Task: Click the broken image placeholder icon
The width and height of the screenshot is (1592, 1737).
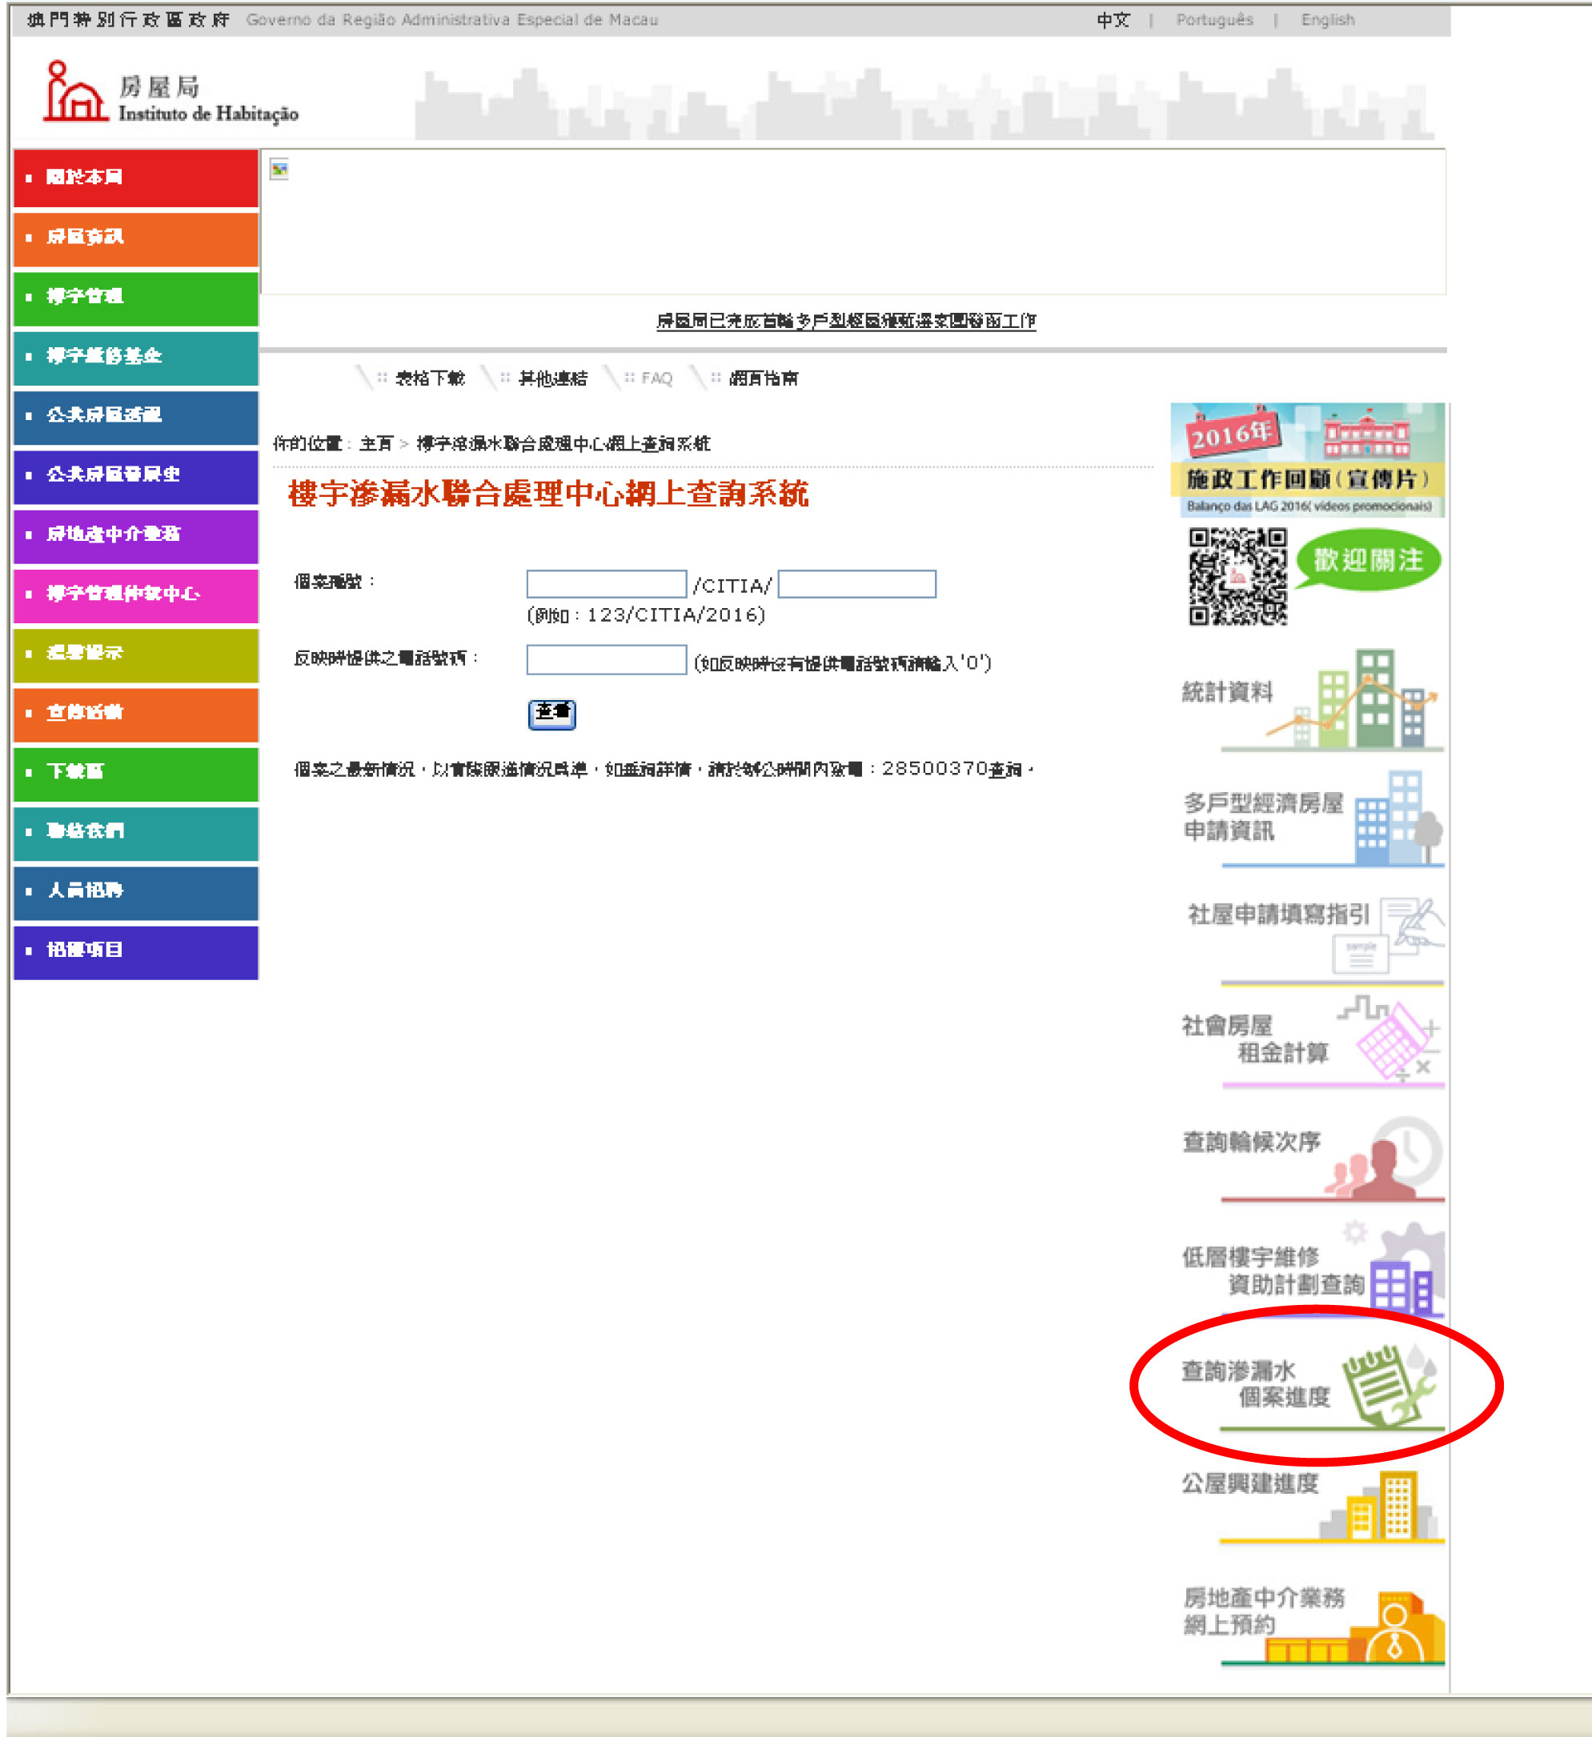Action: pos(279,170)
